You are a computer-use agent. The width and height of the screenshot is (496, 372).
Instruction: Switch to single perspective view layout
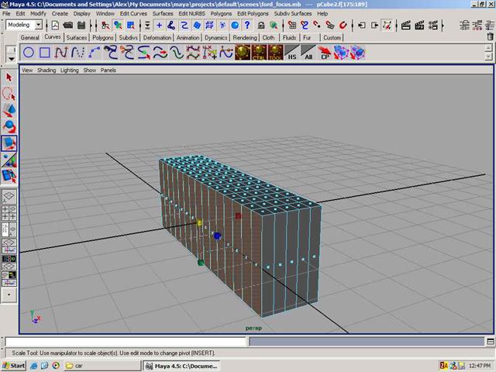9,197
